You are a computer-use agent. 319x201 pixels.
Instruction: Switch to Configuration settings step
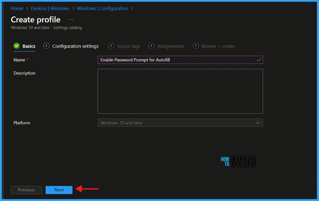click(71, 46)
